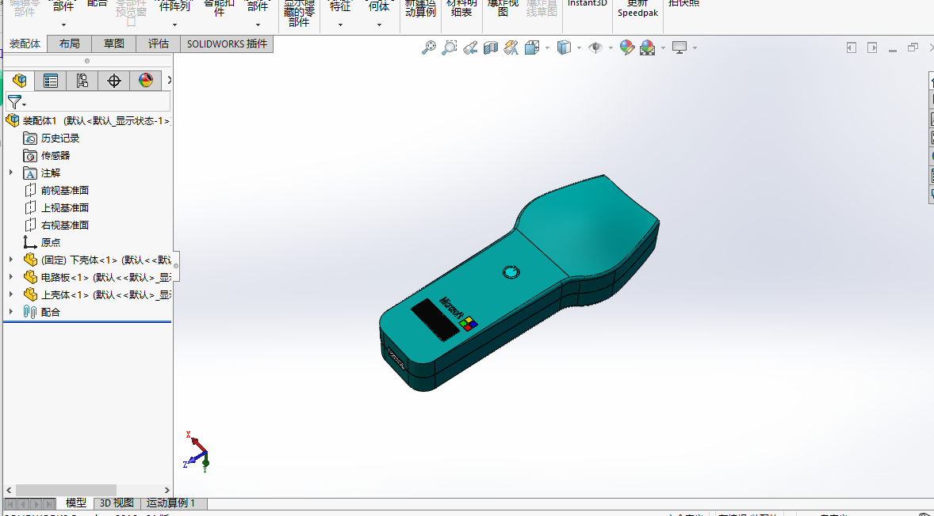Click 配合 paperclip icon in tree
Image resolution: width=934 pixels, height=516 pixels.
pyautogui.click(x=30, y=312)
